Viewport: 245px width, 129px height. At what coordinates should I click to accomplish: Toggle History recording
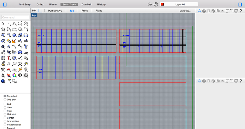click(x=101, y=5)
